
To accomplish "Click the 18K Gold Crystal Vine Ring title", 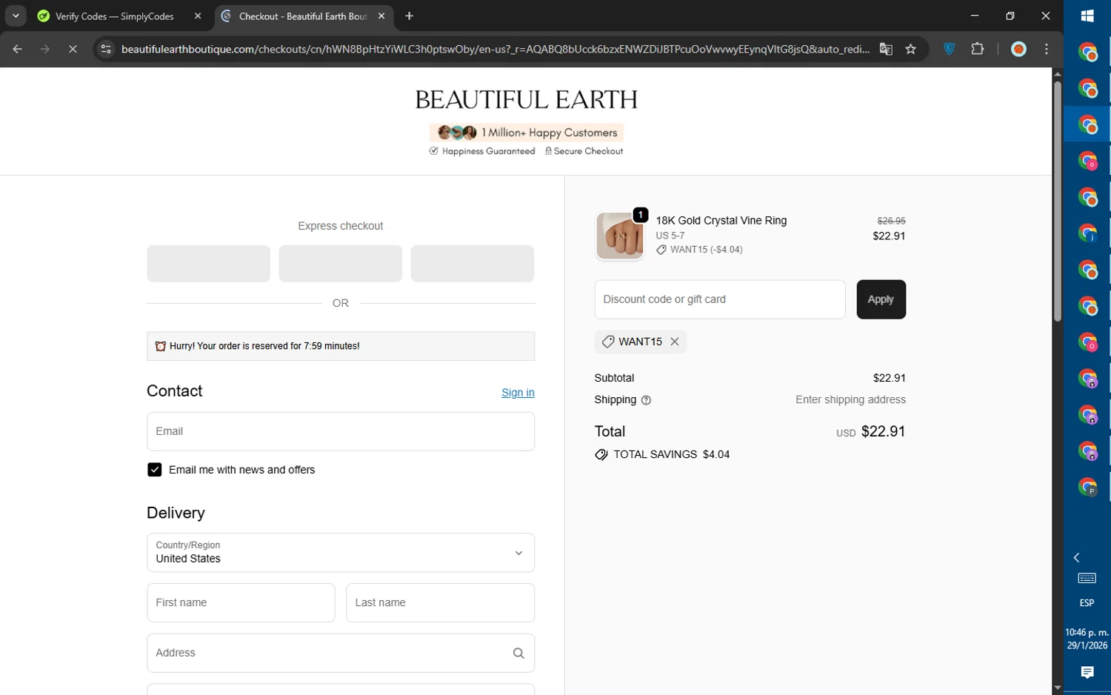I will pyautogui.click(x=721, y=221).
